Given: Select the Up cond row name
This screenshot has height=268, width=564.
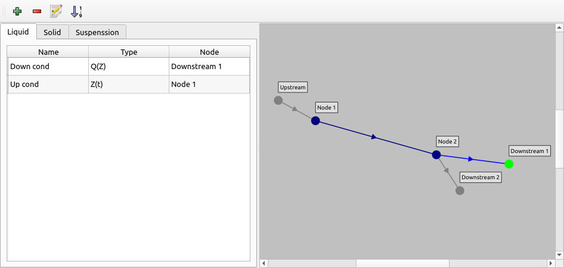Looking at the screenshot, I should click(x=48, y=85).
